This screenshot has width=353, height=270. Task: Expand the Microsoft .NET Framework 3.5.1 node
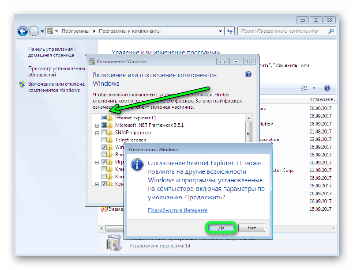[x=97, y=125]
